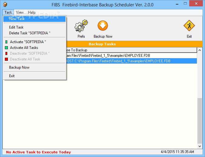Choose Backup Now in the Task menu

click(x=34, y=67)
